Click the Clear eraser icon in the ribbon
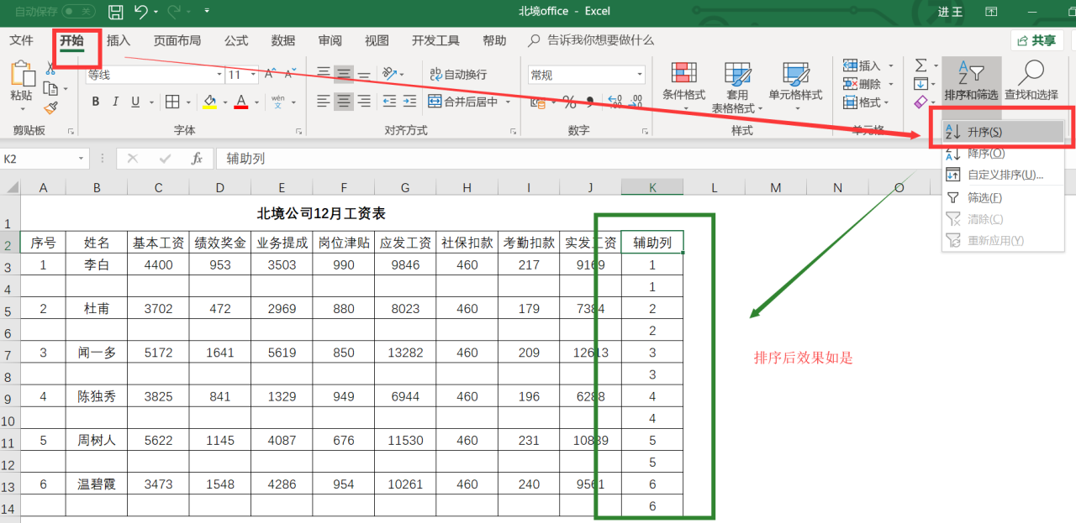 [x=920, y=102]
